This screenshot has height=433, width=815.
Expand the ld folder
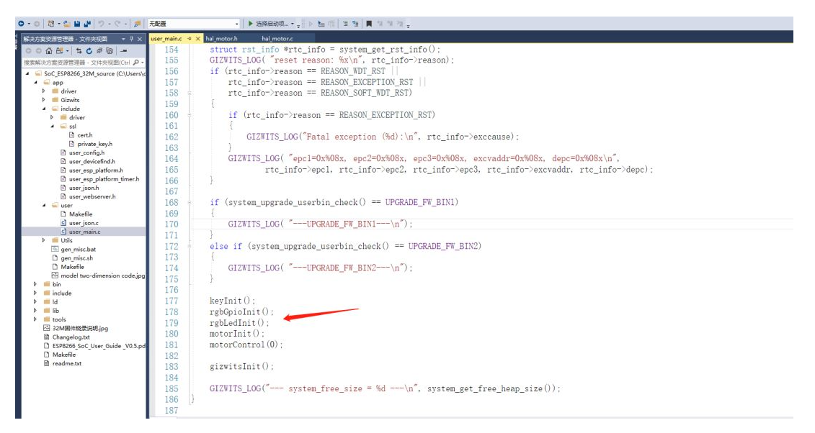click(x=35, y=302)
